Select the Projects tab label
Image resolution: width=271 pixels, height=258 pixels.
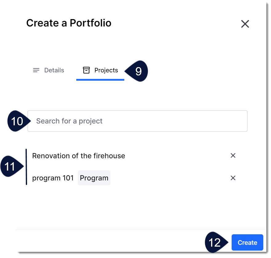tap(106, 70)
